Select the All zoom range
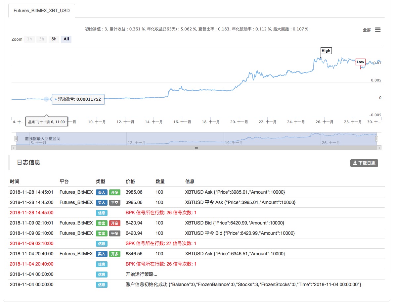Viewport: 395px width, 302px height. (66, 39)
